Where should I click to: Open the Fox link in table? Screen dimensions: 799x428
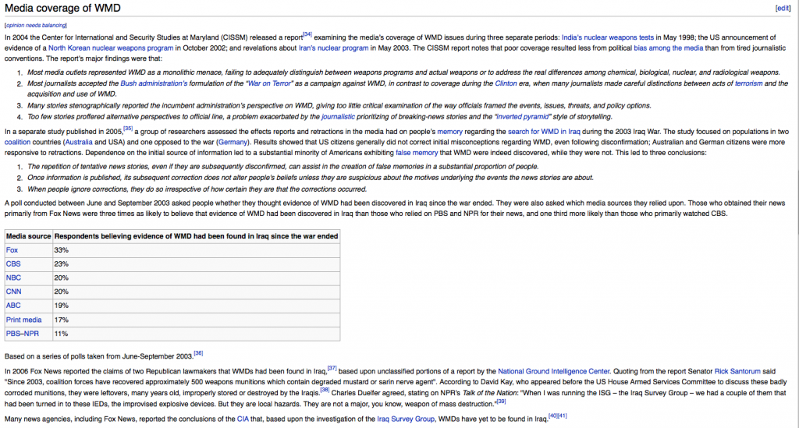12,250
